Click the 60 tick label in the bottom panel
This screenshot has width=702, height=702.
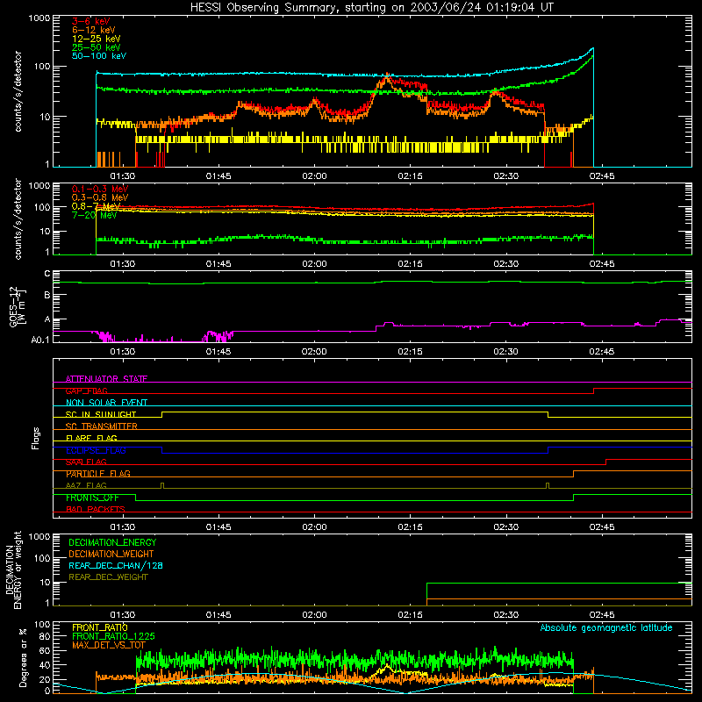(45, 650)
